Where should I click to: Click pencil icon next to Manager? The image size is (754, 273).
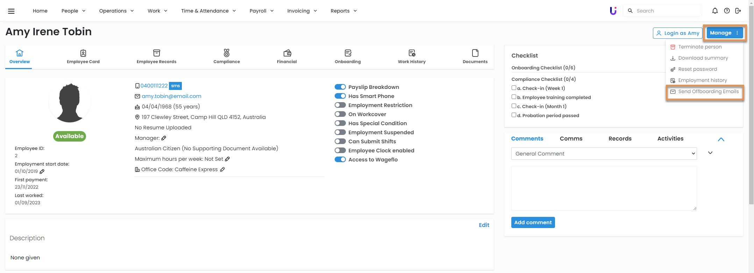164,138
